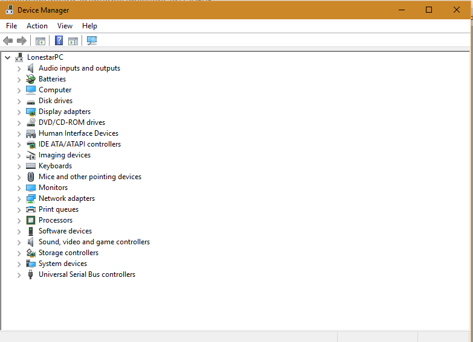Open the Action menu

(37, 26)
